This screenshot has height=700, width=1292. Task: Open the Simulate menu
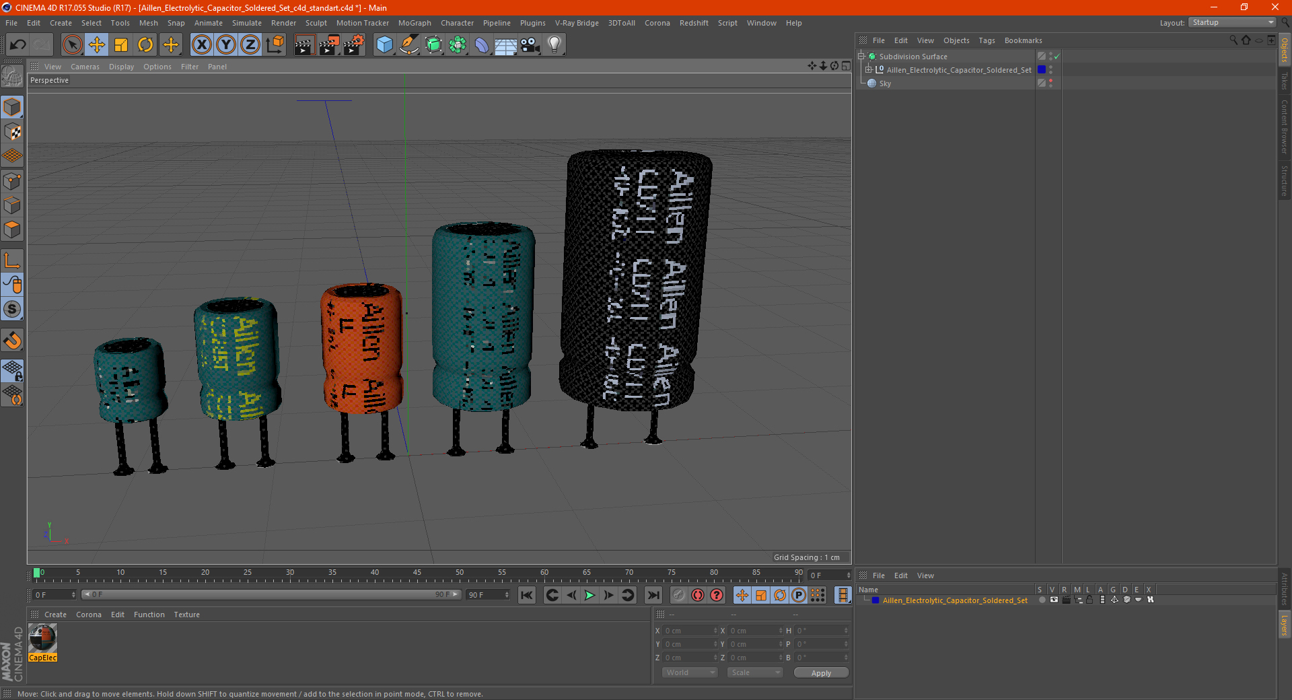coord(247,23)
